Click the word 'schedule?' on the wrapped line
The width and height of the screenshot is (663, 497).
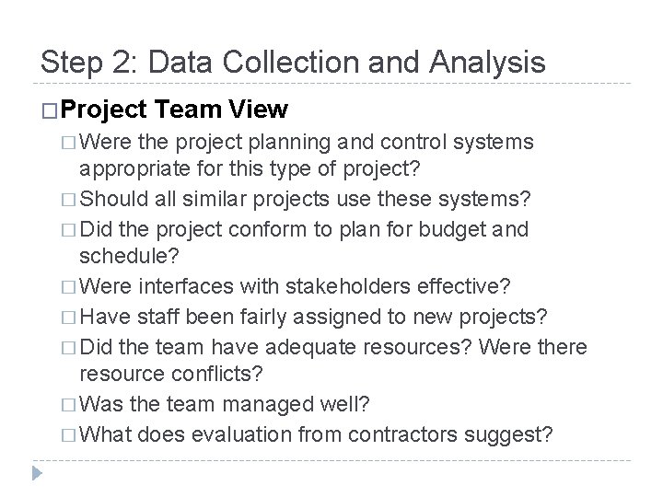130,256
